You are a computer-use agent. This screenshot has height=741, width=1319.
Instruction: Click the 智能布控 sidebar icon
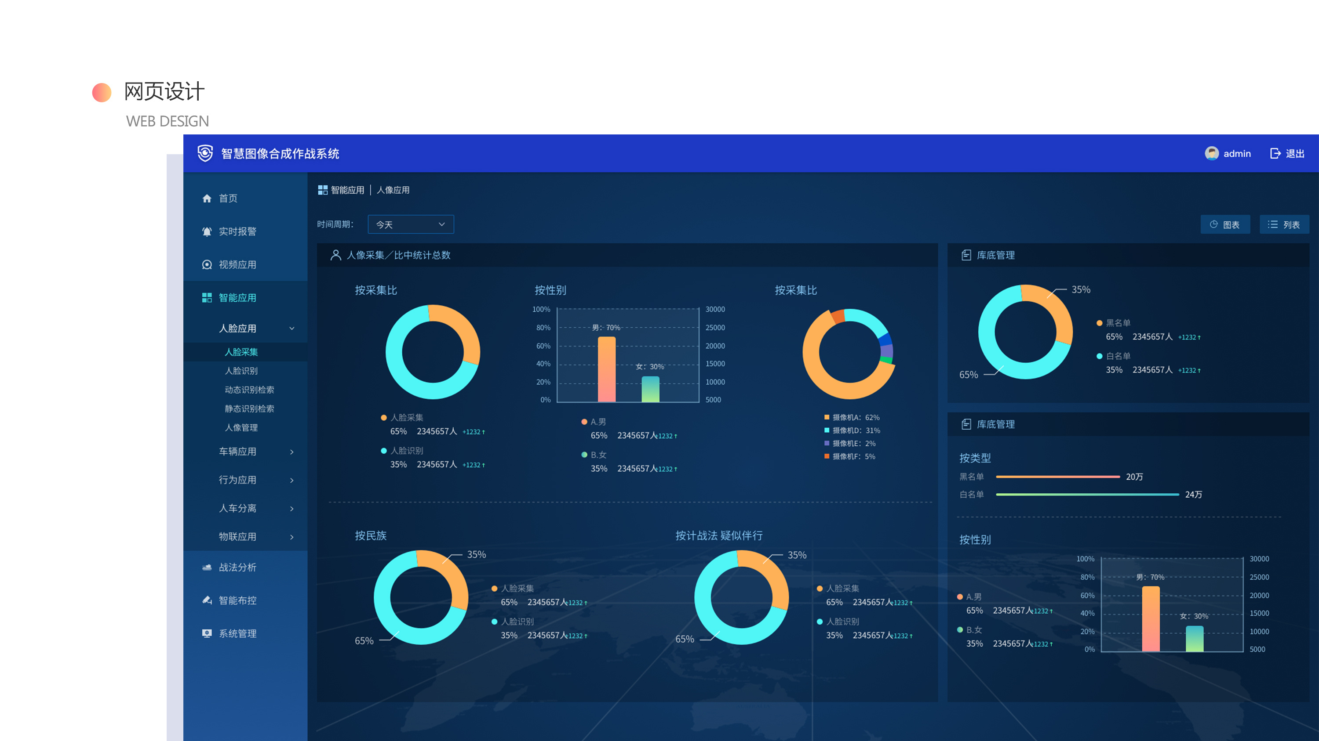coord(207,600)
